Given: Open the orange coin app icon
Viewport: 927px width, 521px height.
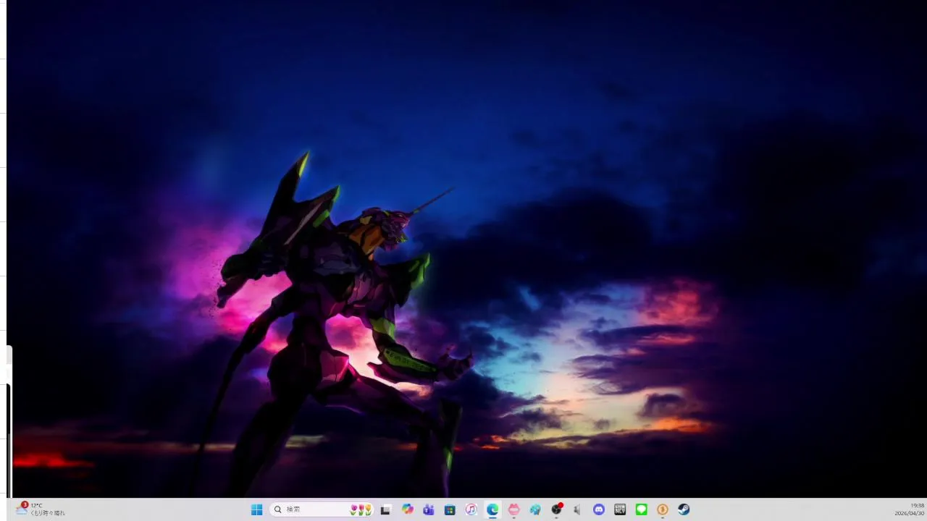Looking at the screenshot, I should pos(663,509).
